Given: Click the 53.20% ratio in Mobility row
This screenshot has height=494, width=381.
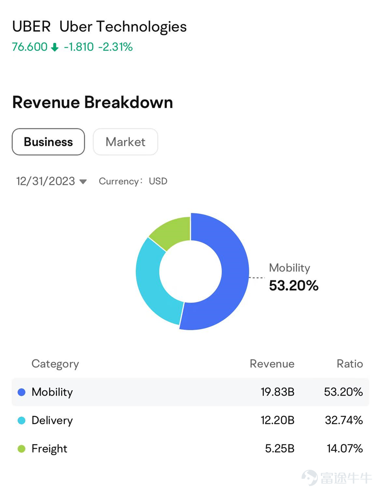Looking at the screenshot, I should click(343, 392).
